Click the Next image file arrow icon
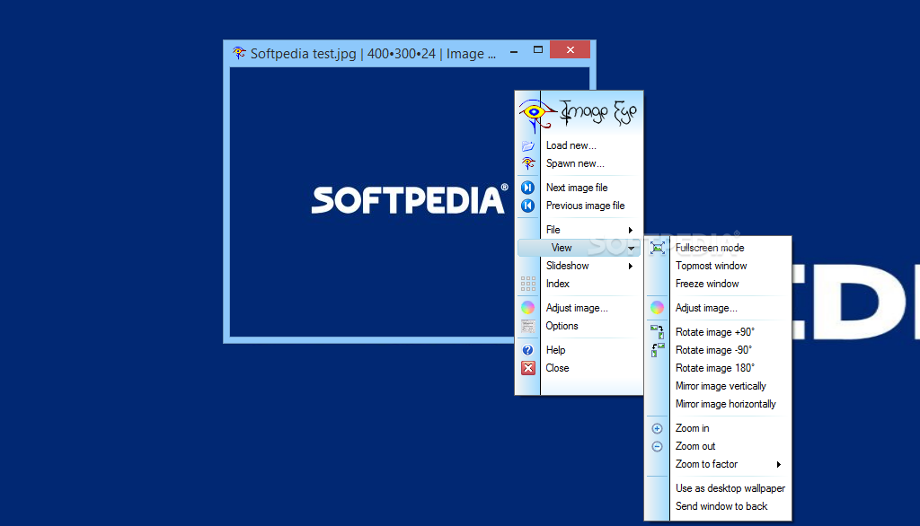The width and height of the screenshot is (920, 526). tap(528, 188)
